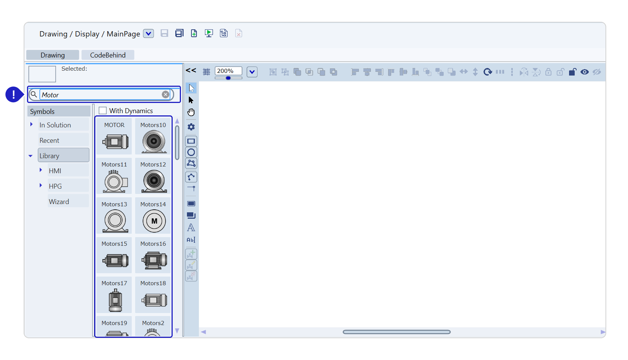Select the Hand pan tool

191,112
